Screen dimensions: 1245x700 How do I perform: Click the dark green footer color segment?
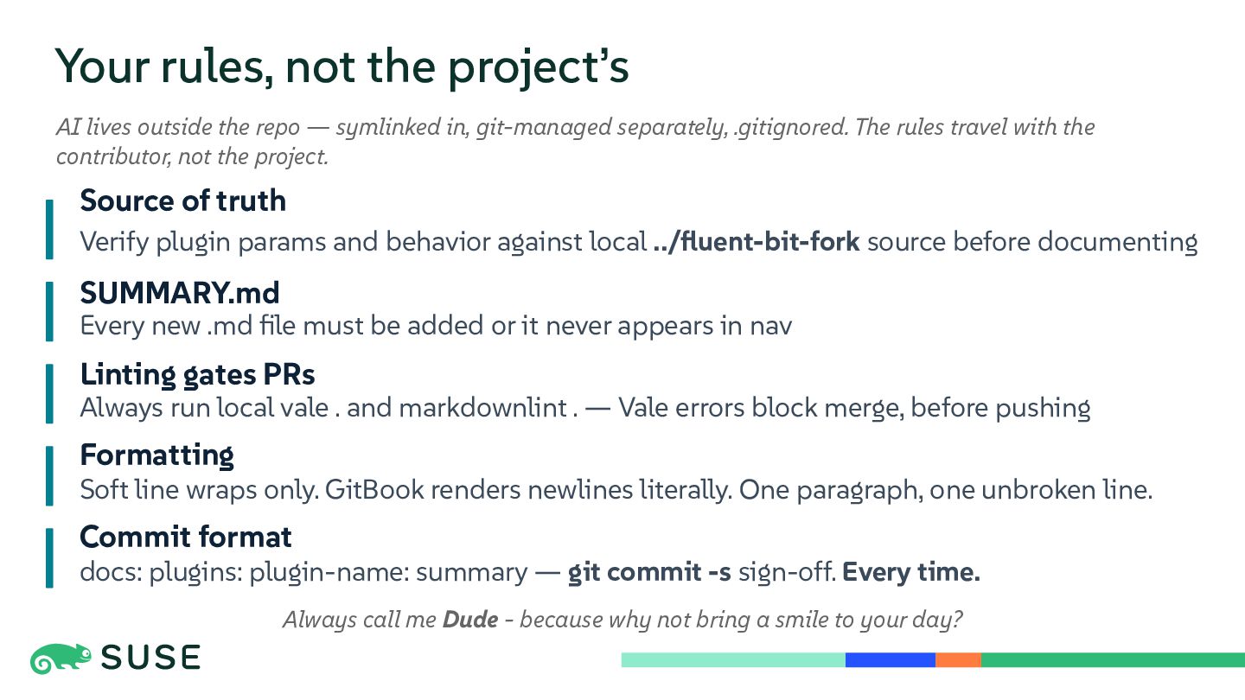[x=1113, y=660]
